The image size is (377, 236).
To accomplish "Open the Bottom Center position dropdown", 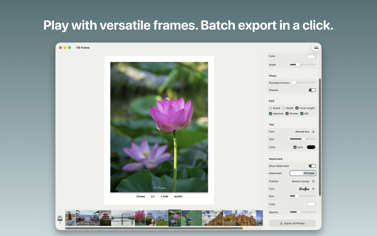I will coord(303,181).
